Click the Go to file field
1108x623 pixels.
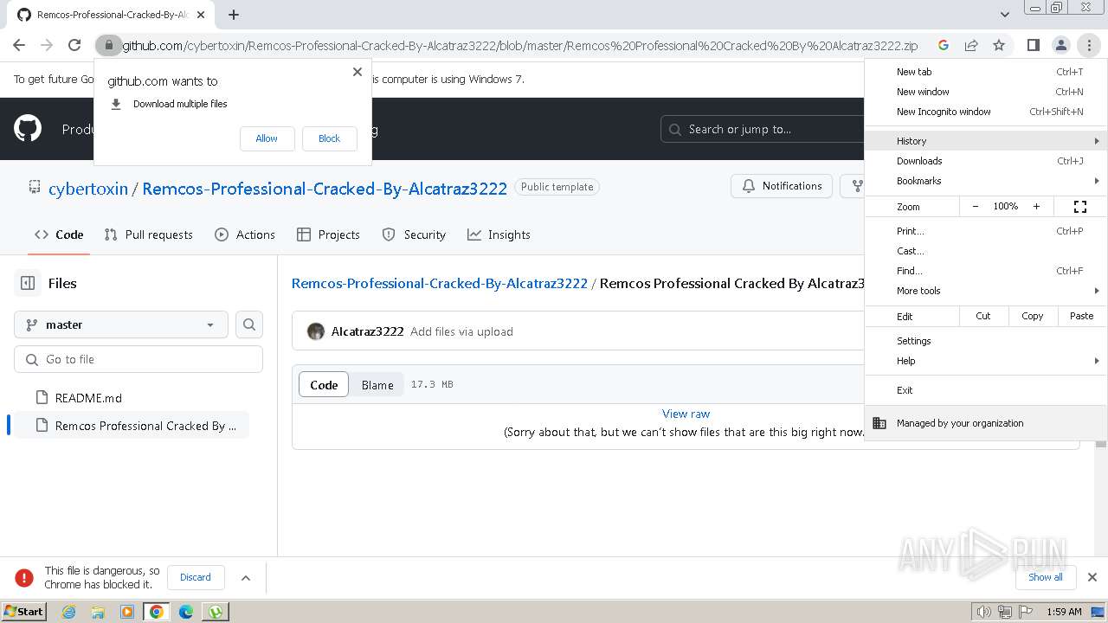(x=138, y=359)
